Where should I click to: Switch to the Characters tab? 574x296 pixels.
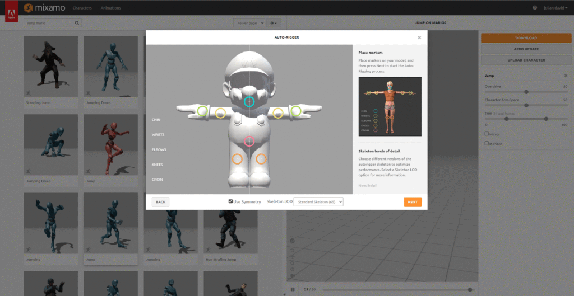[82, 8]
